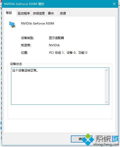This screenshot has width=120, height=147.
Task: Switch to the 事件 tab
Action: pos(52,13)
